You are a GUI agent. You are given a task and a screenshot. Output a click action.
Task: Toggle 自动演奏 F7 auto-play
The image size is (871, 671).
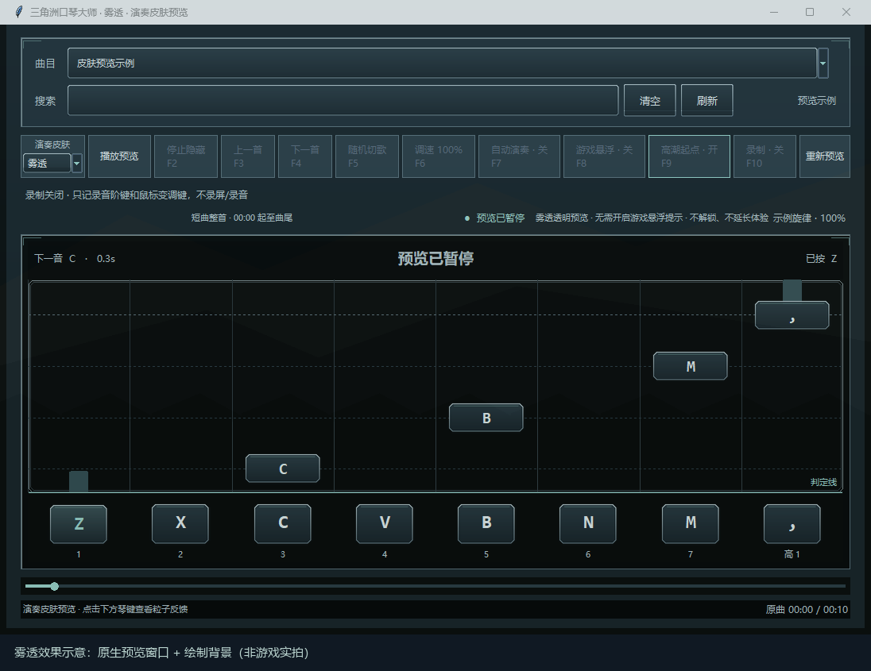pos(520,156)
